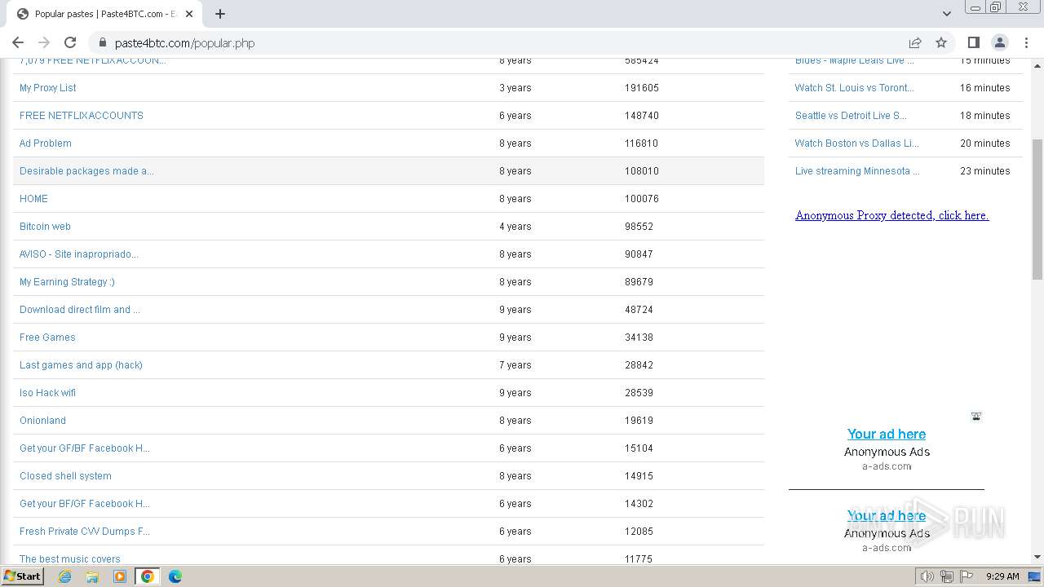This screenshot has width=1044, height=587.
Task: Open the Iso Hack wifi paste
Action: [x=47, y=393]
